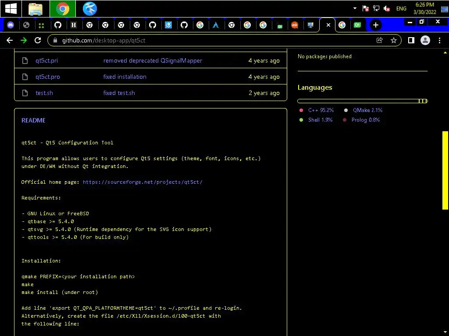Go back to previous page
Image resolution: width=449 pixels, height=336 pixels.
(10, 40)
